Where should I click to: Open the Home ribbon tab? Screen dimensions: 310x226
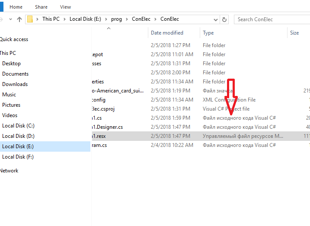(x=16, y=7)
